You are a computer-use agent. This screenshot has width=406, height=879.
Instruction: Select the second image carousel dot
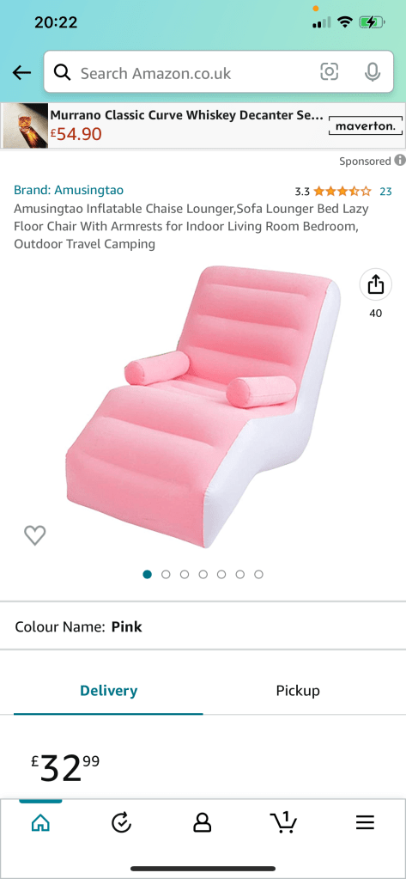tap(166, 574)
